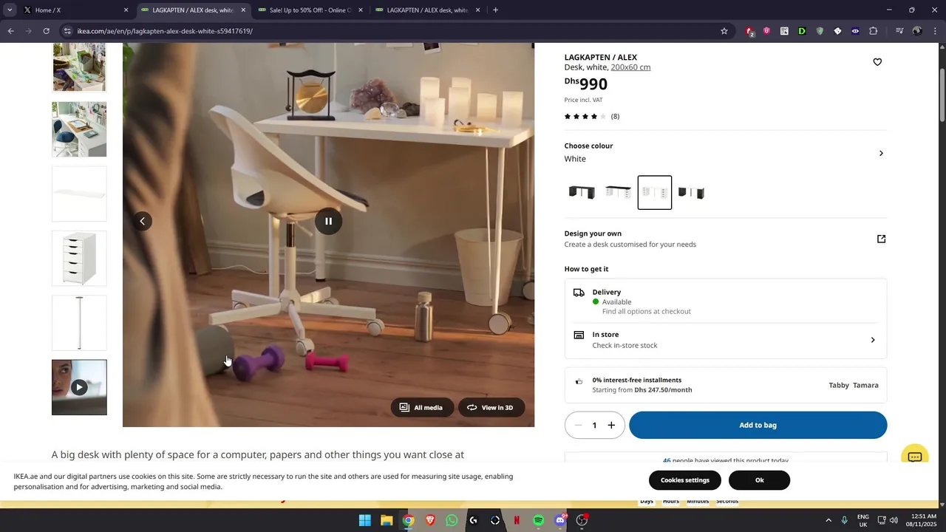Bookmark this page with the star icon
946x532 pixels.
[x=724, y=31]
